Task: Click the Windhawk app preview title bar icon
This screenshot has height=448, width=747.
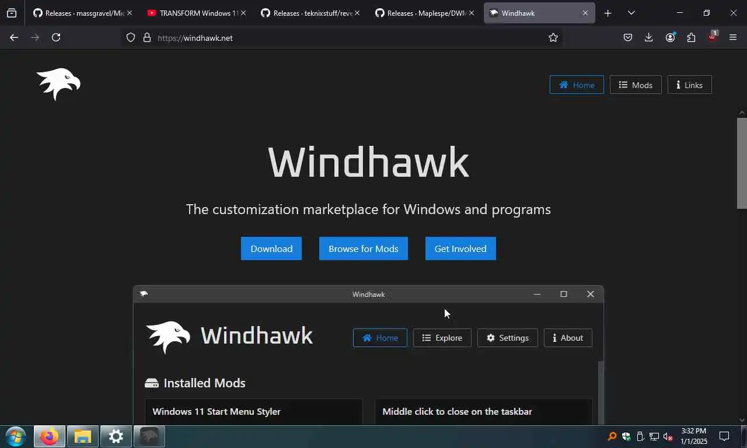Action: pyautogui.click(x=144, y=294)
